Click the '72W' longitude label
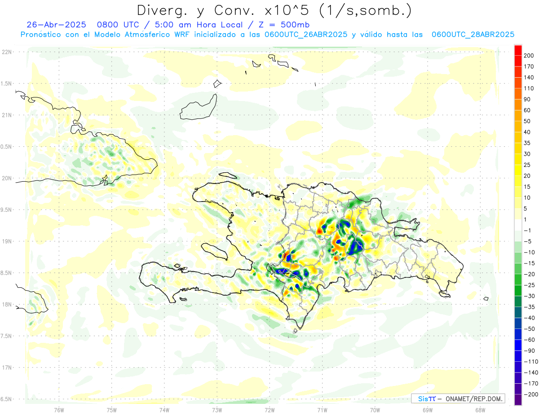The image size is (539, 416). click(269, 410)
